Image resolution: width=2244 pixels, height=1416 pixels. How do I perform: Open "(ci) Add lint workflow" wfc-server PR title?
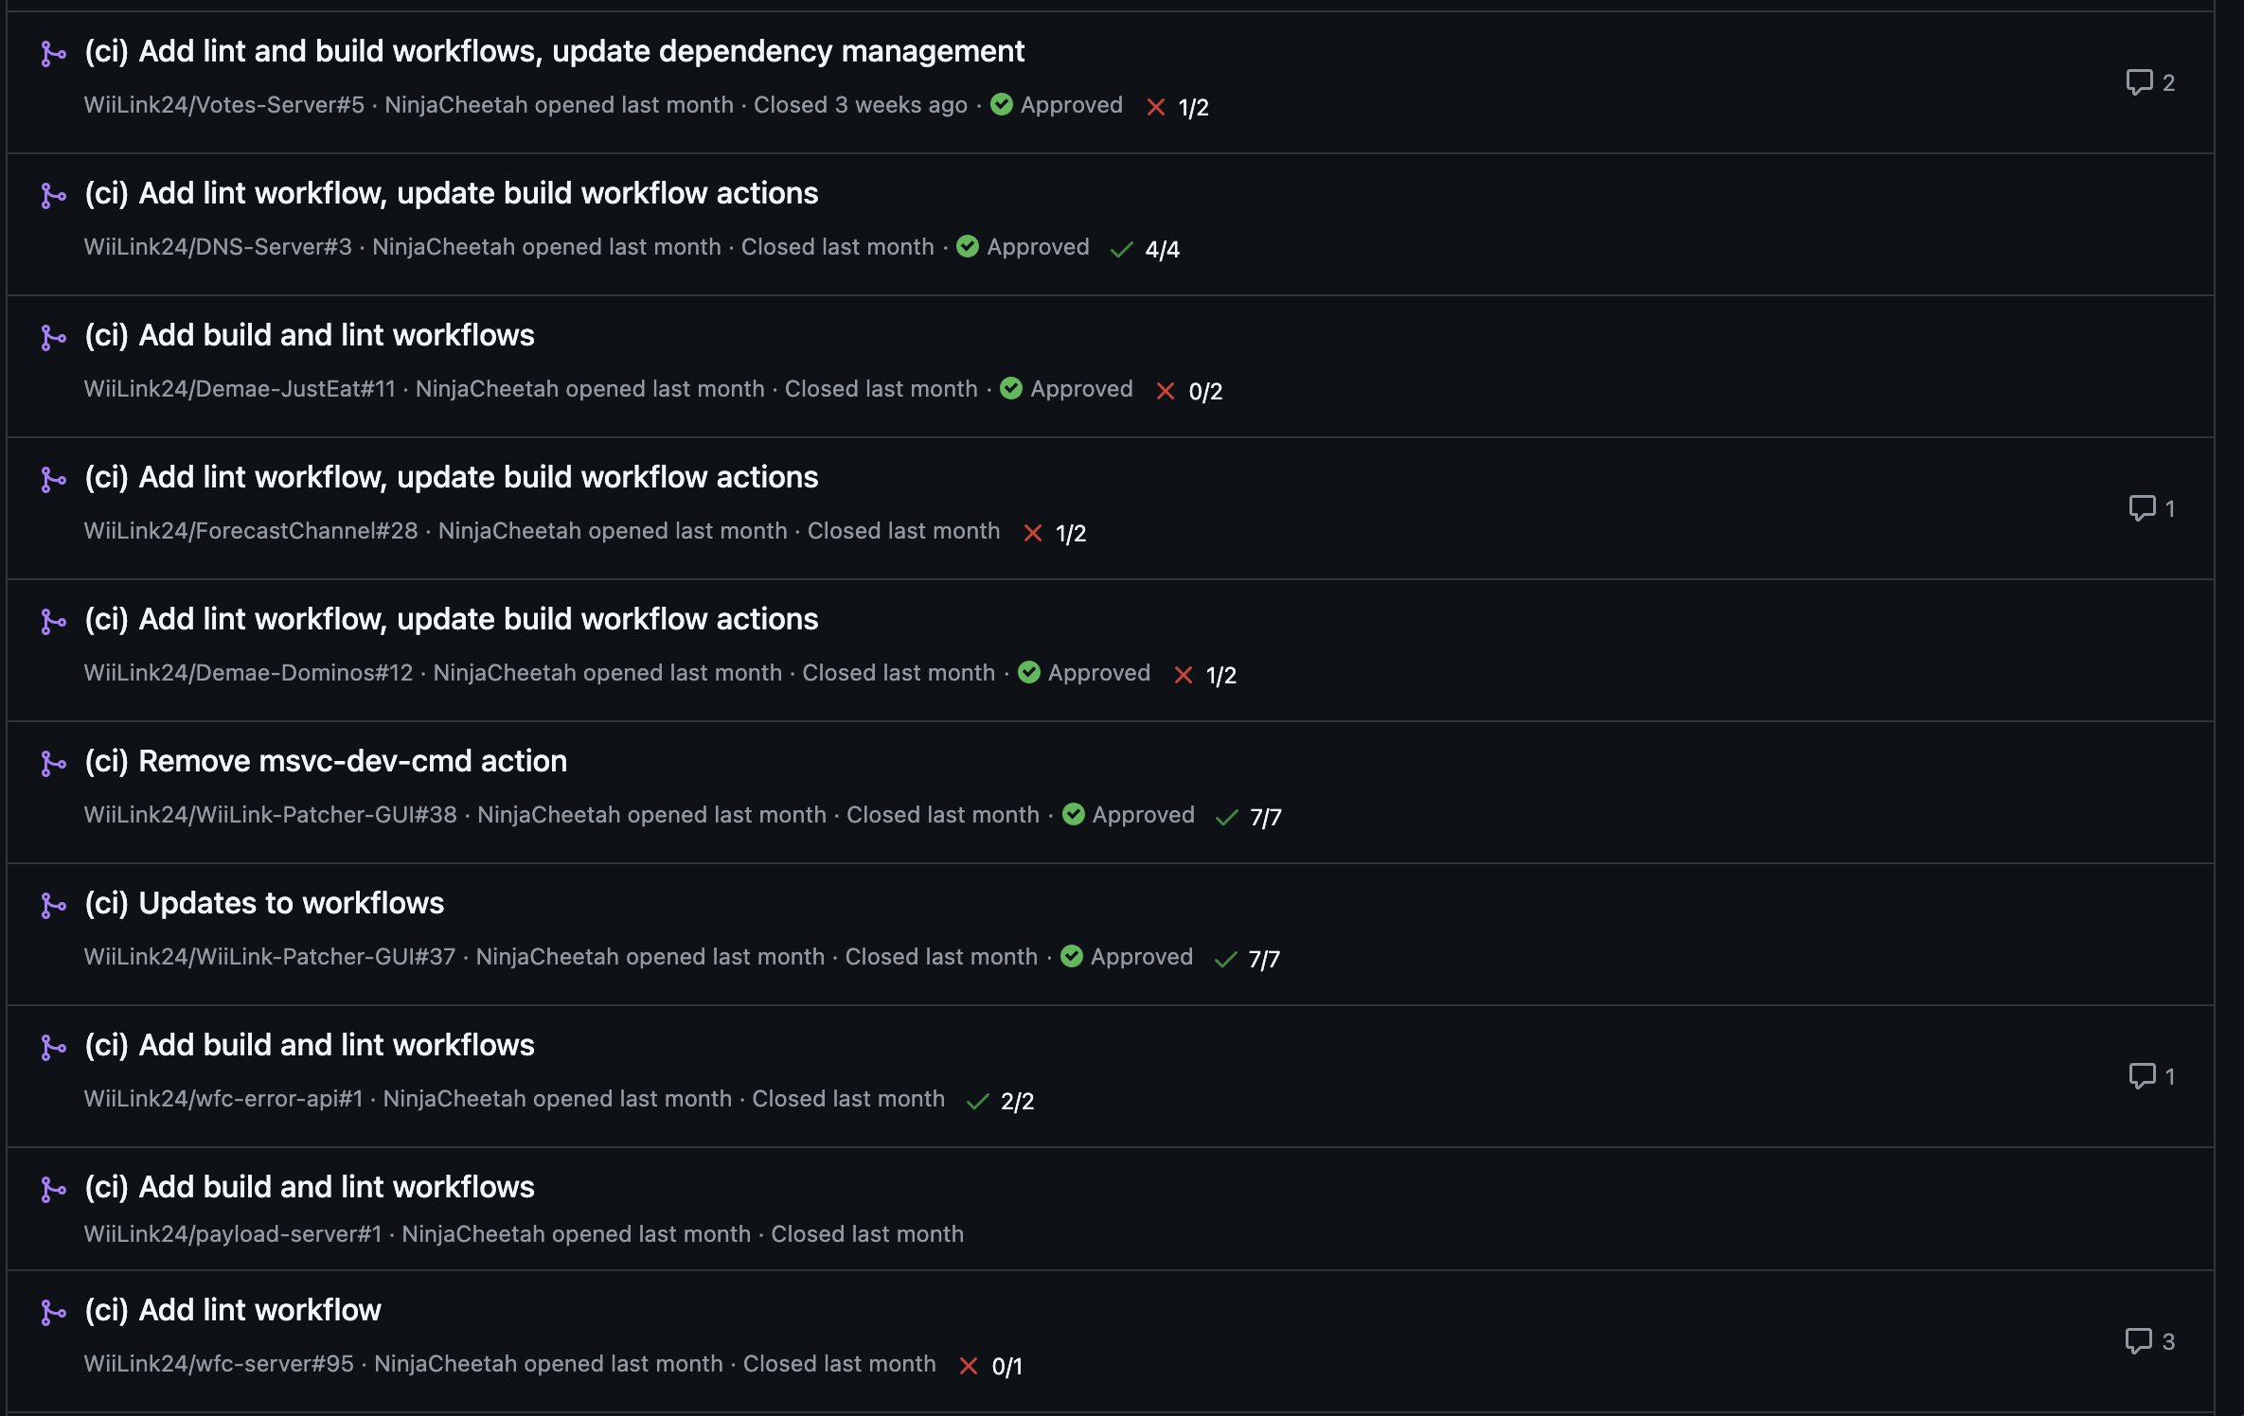(x=233, y=1310)
